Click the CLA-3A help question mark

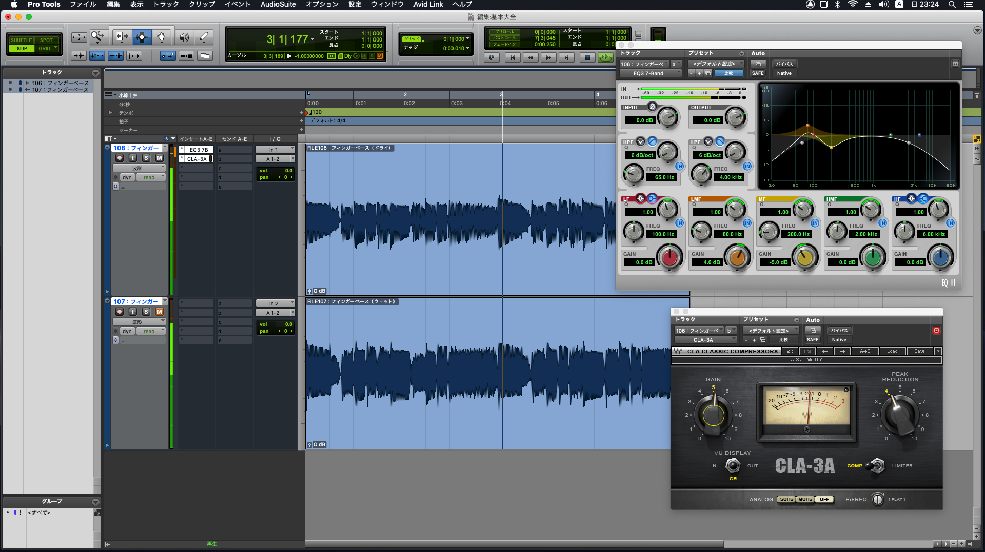click(x=938, y=351)
